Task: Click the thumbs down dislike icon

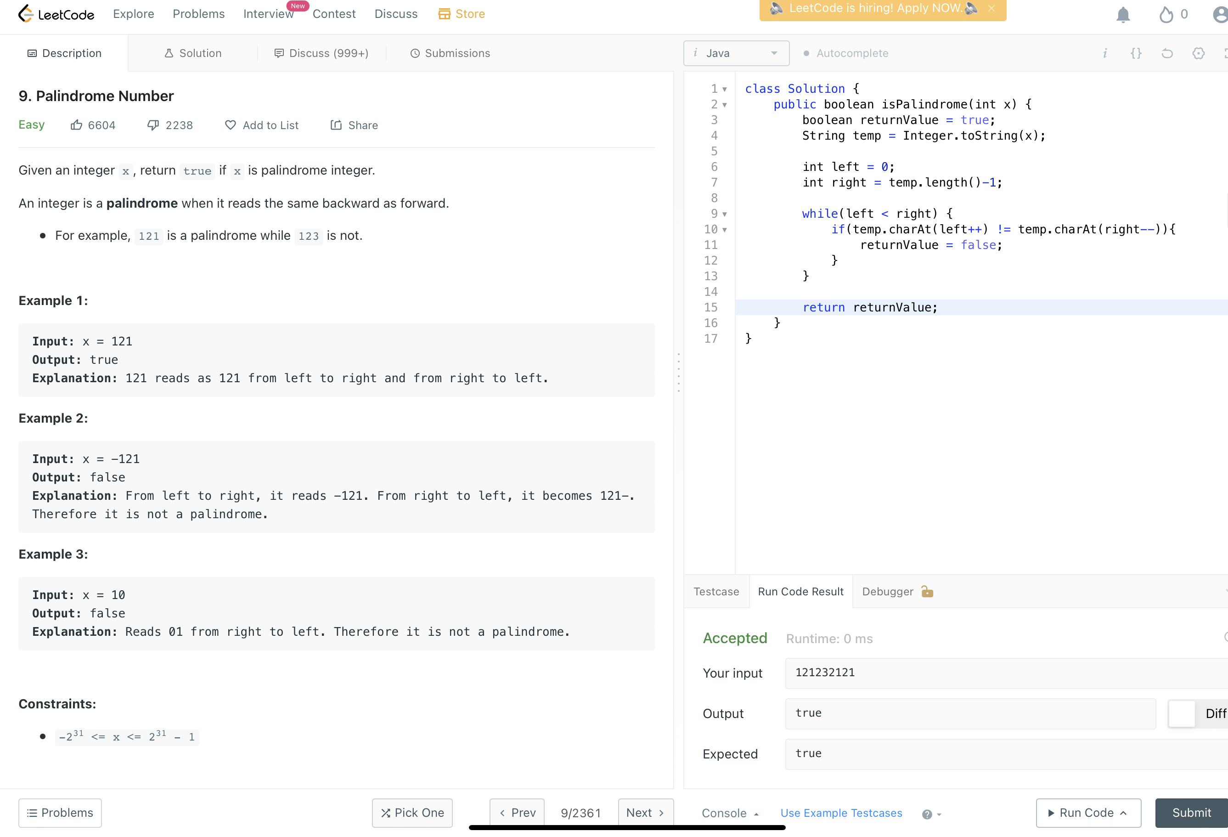Action: (x=153, y=125)
